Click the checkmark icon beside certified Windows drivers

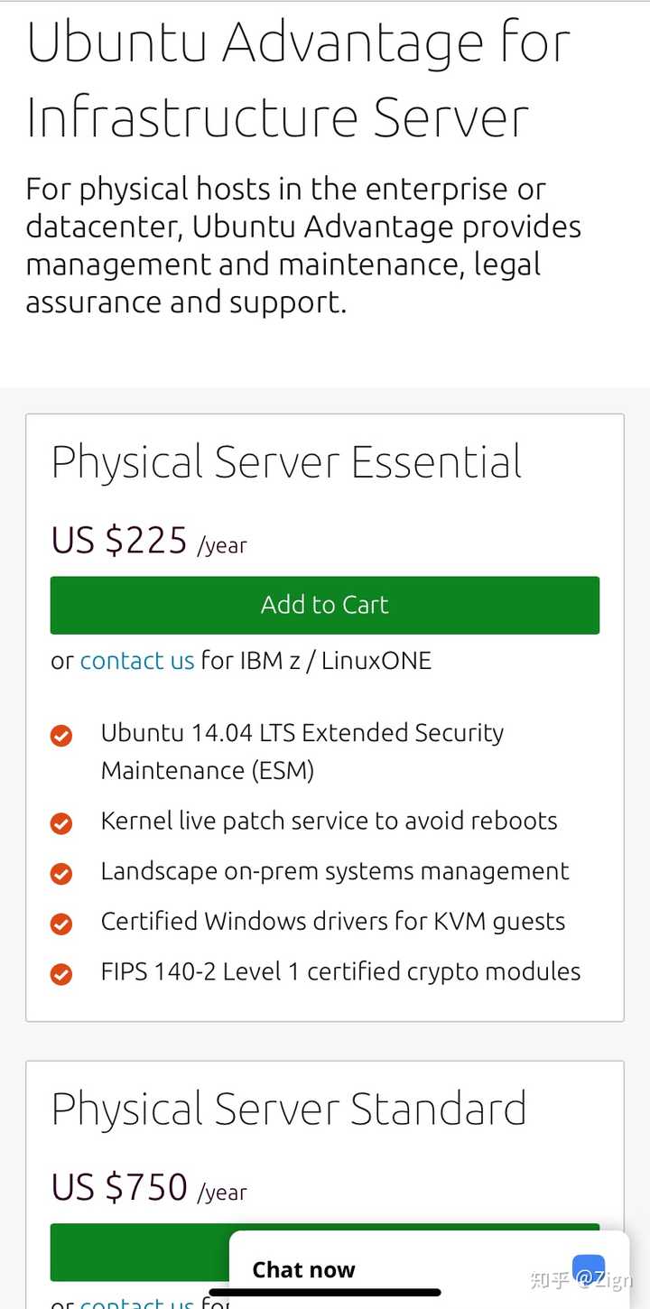[61, 923]
